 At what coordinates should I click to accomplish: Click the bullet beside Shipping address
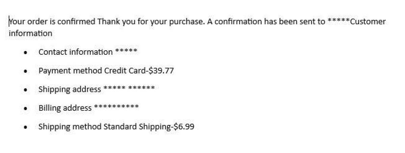click(25, 90)
